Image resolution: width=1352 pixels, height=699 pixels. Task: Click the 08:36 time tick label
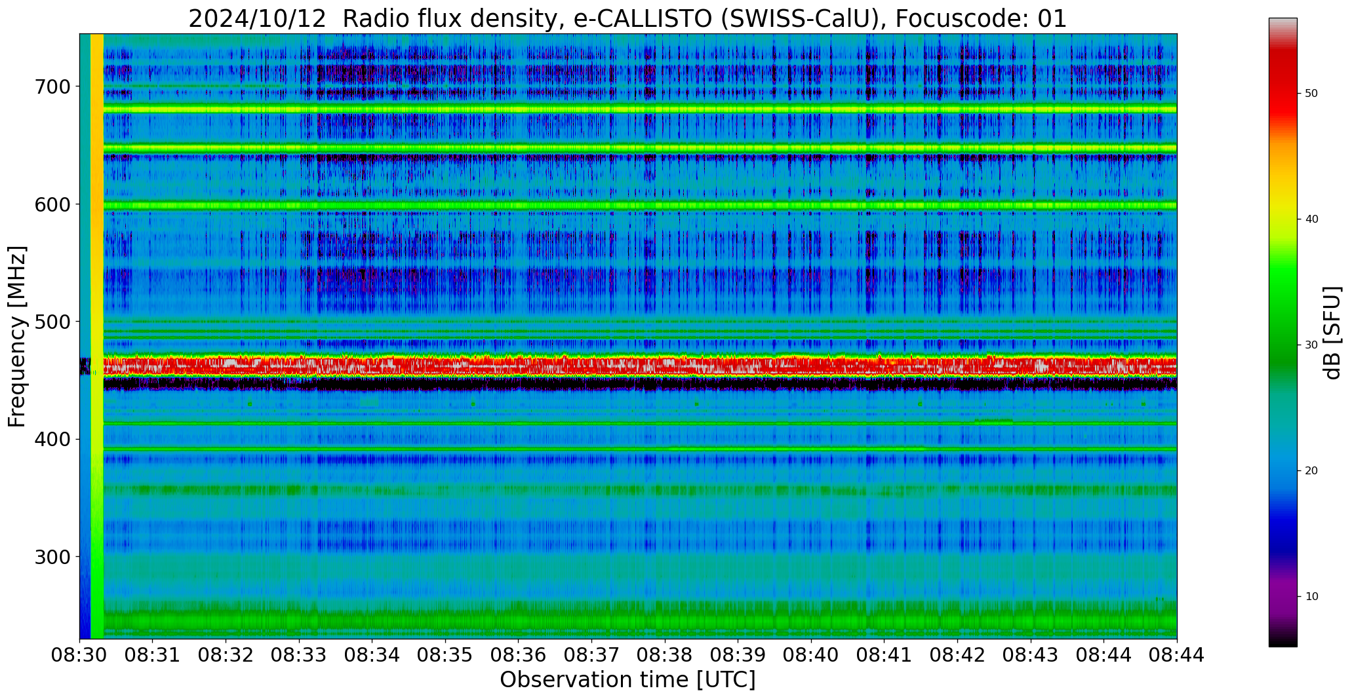point(519,655)
